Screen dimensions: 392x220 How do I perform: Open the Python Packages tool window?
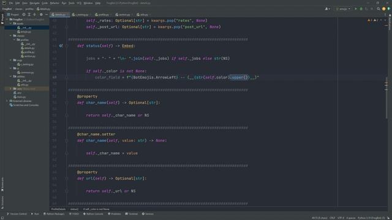click(54, 214)
